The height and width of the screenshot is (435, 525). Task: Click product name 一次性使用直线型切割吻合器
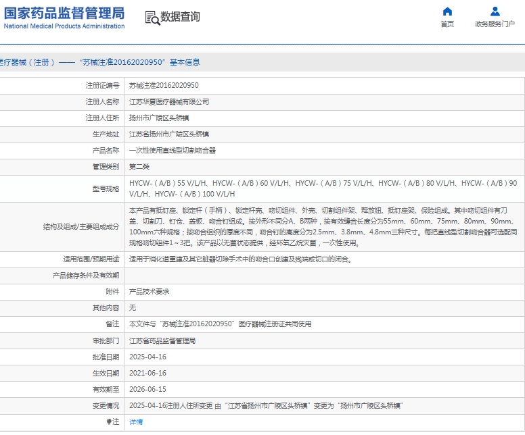173,151
